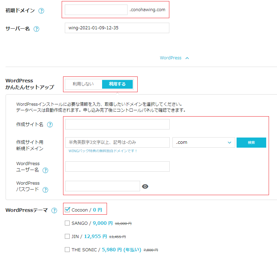Open the .com domain extension dropdown
277x259 pixels.
click(x=204, y=142)
